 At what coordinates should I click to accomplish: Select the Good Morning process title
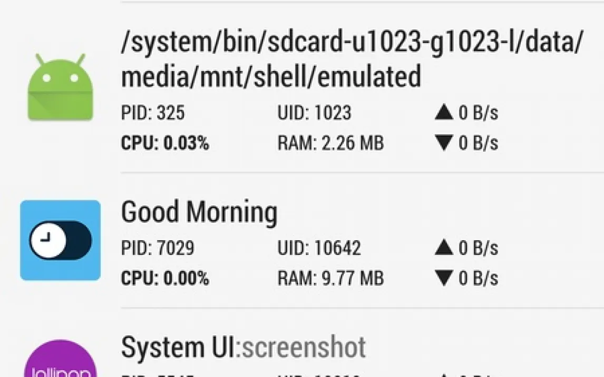point(199,212)
